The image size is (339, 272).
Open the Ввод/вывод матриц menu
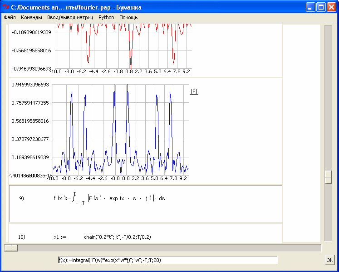pyautogui.click(x=70, y=17)
